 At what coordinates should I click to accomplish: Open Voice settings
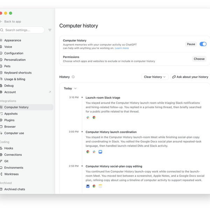8,47
